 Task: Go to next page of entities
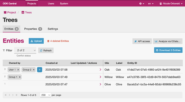point(13,95)
